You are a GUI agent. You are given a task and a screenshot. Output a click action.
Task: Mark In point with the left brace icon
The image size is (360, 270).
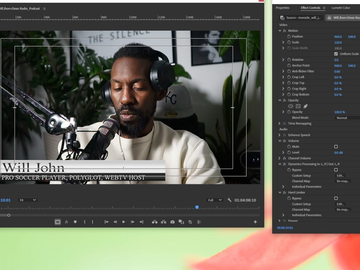point(85,222)
